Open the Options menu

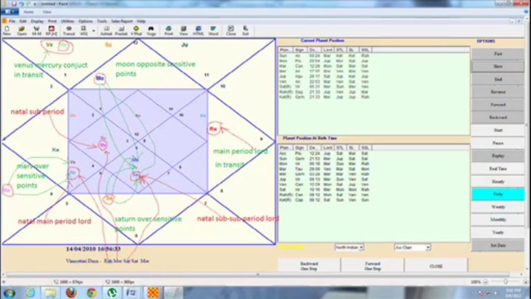(x=86, y=21)
